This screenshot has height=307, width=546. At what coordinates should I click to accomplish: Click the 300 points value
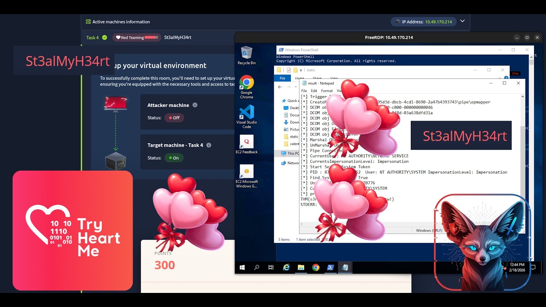pyautogui.click(x=165, y=265)
